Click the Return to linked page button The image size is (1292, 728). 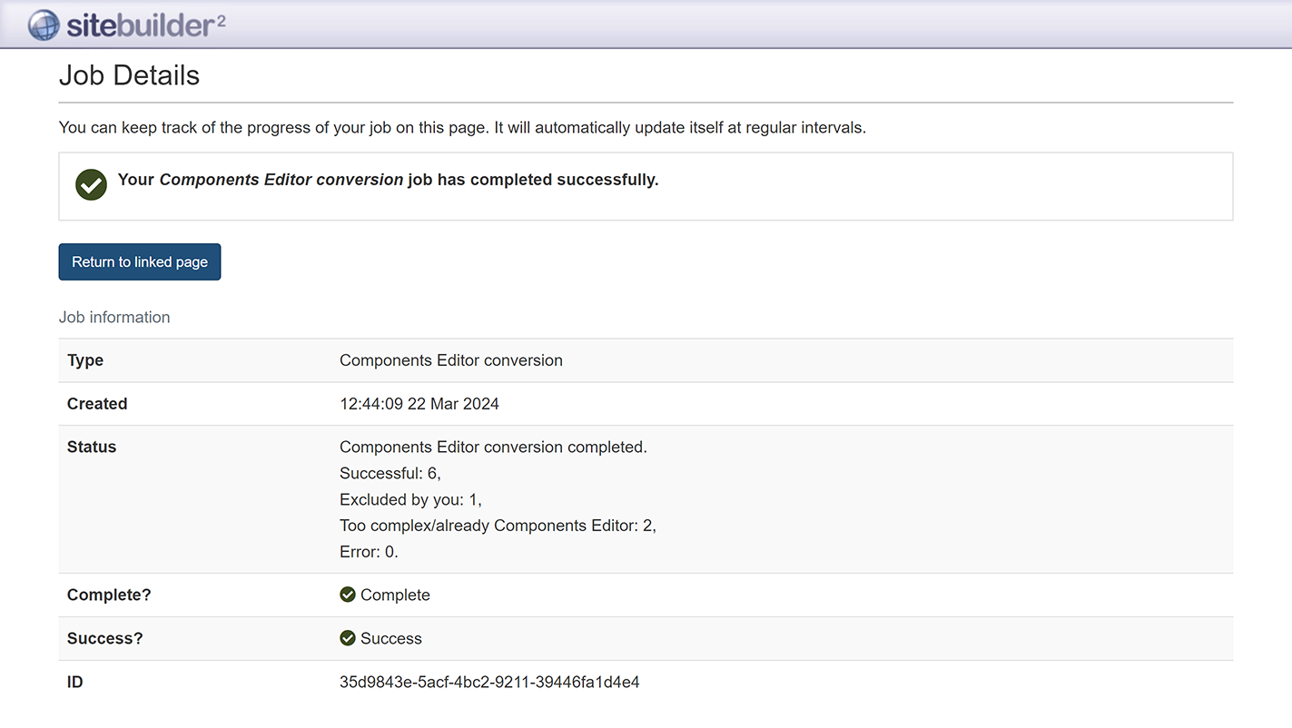pos(140,261)
